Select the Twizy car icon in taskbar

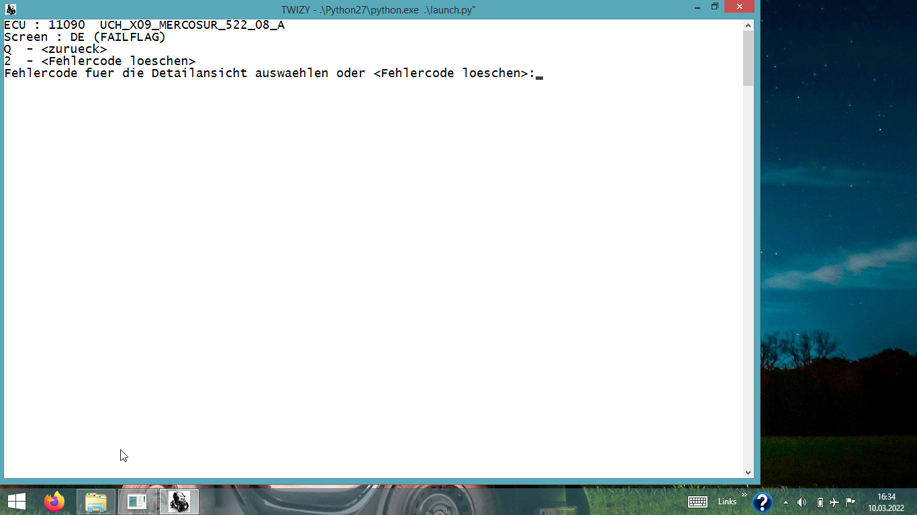179,502
